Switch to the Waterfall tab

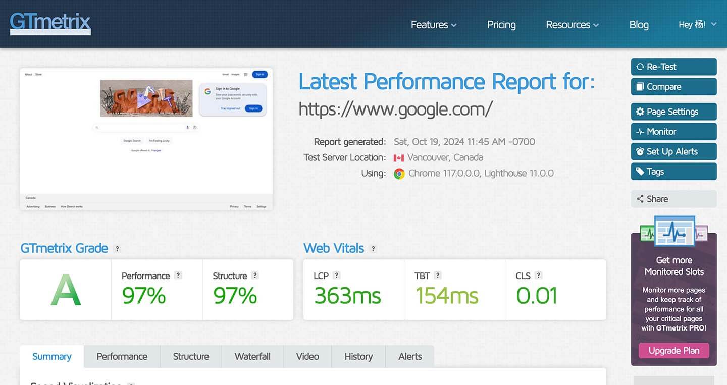pyautogui.click(x=252, y=357)
